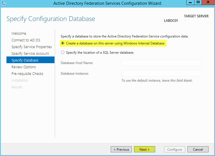Jump to the Review Options step
Viewport: 215px width, 156px height.
pos(24,67)
